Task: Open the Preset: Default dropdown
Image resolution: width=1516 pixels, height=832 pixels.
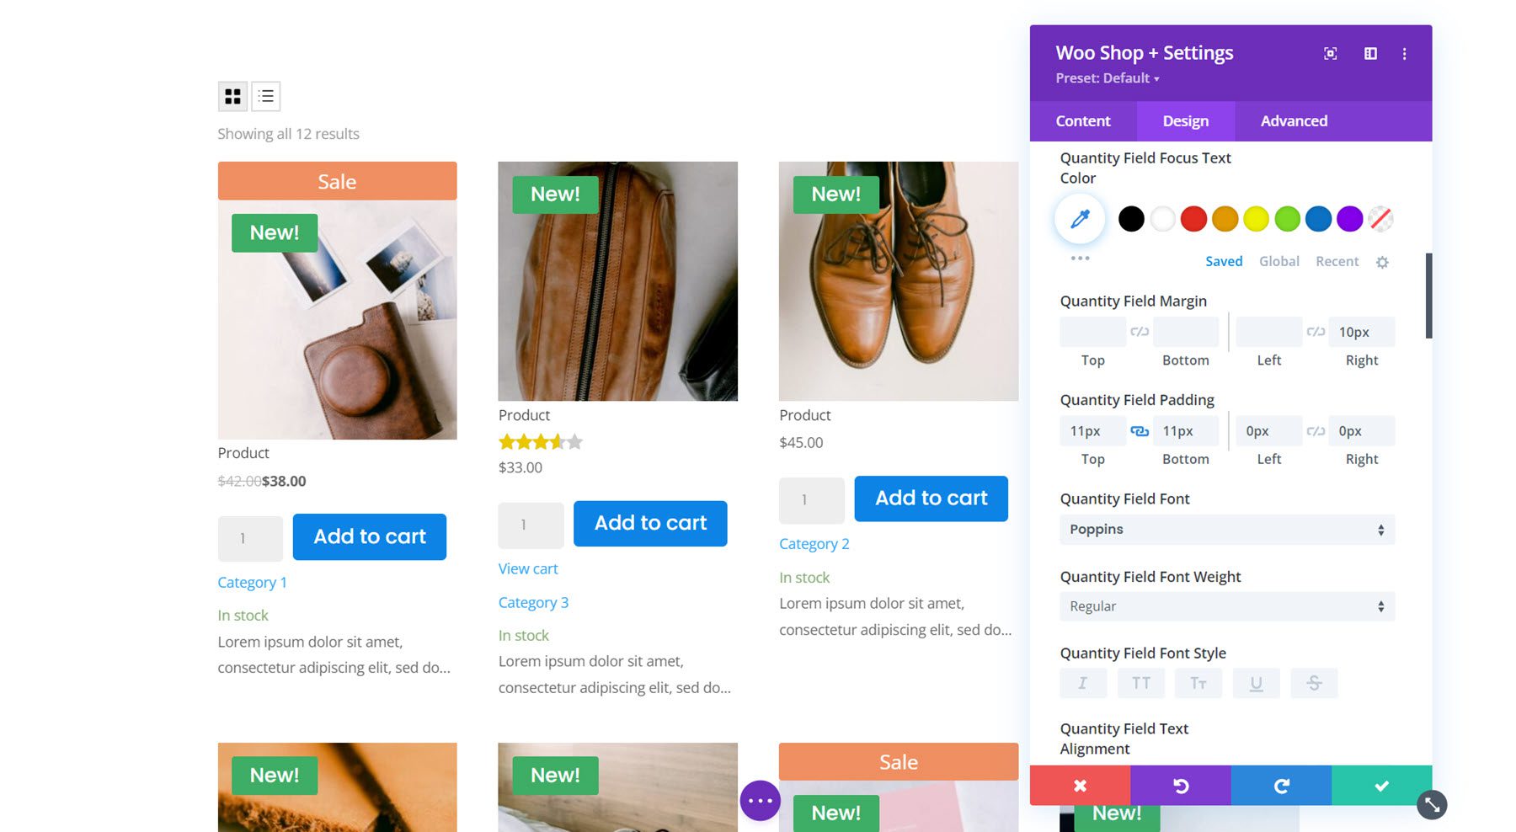Action: coord(1106,78)
